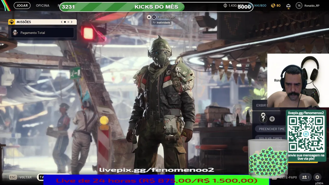This screenshot has height=185, width=329.
Task: Click the coin currency icon
Action: pyautogui.click(x=225, y=5)
